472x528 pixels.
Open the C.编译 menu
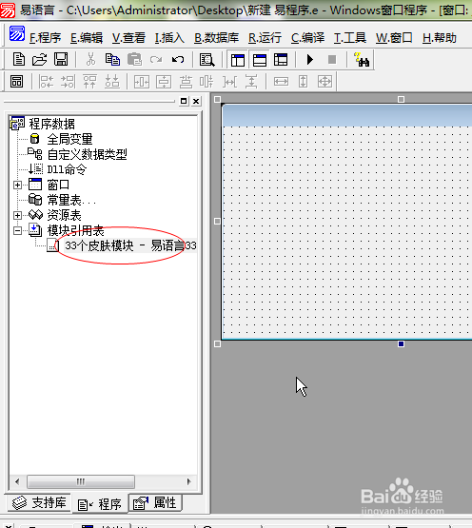(307, 38)
